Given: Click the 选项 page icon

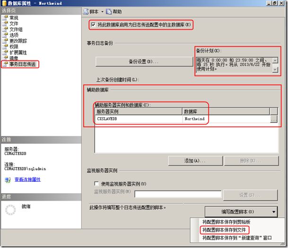Looking at the screenshot, I should point(5,35).
